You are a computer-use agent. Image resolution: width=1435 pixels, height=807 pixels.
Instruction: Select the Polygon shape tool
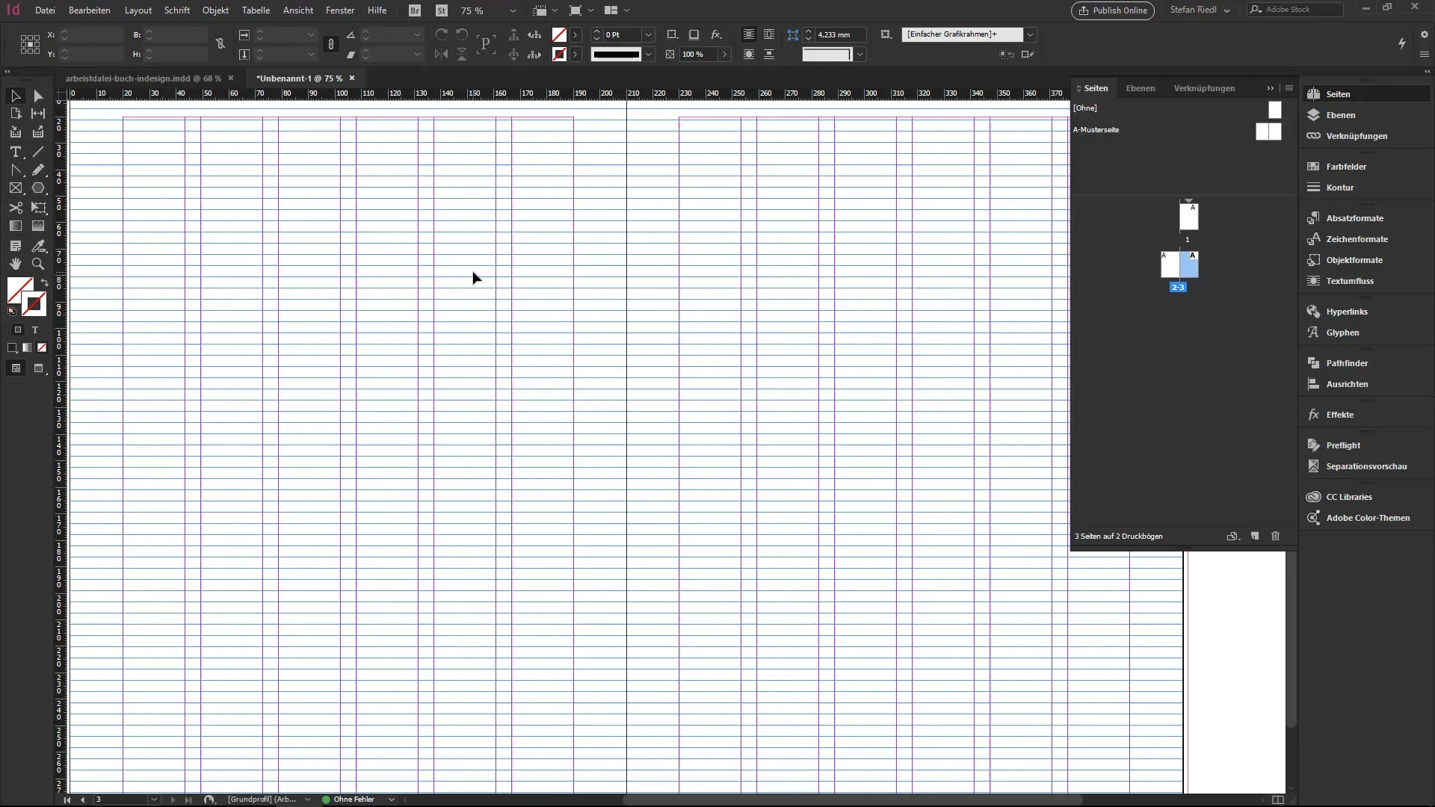click(x=38, y=188)
